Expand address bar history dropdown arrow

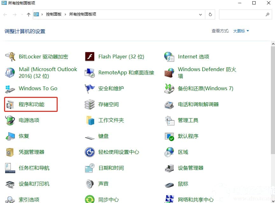(201, 15)
